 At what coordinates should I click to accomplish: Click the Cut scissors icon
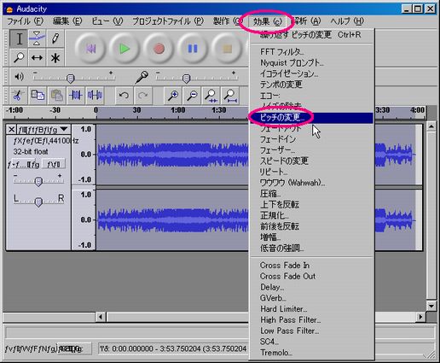click(18, 96)
